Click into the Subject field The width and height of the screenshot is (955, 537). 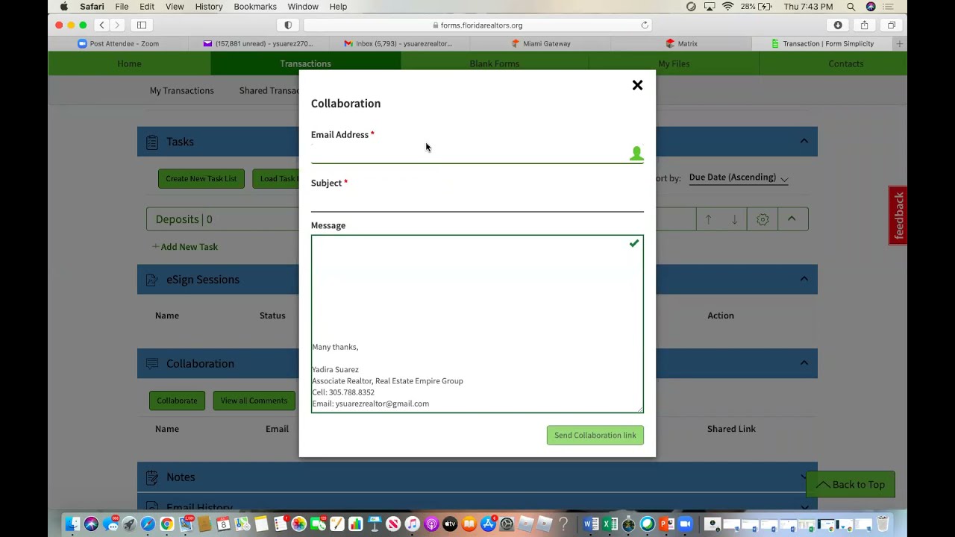pos(477,202)
